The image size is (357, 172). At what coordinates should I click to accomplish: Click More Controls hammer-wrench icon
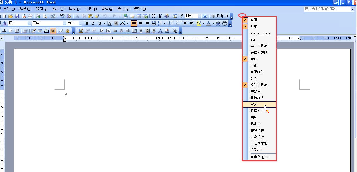pos(175,31)
